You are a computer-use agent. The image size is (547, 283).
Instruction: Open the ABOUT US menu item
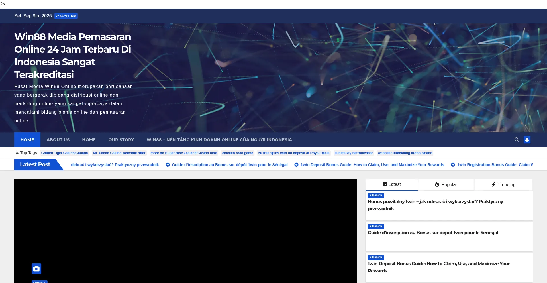(58, 140)
